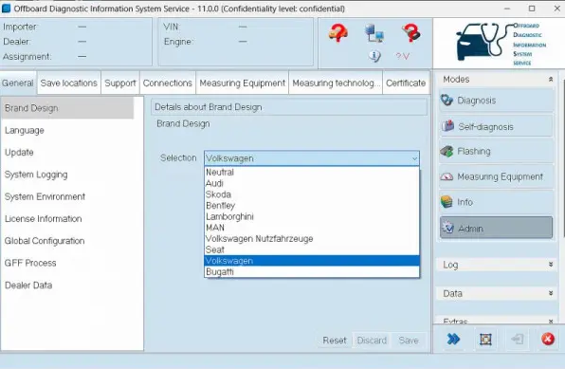Select Brand Design in the list
This screenshot has height=369, width=565.
coord(67,108)
